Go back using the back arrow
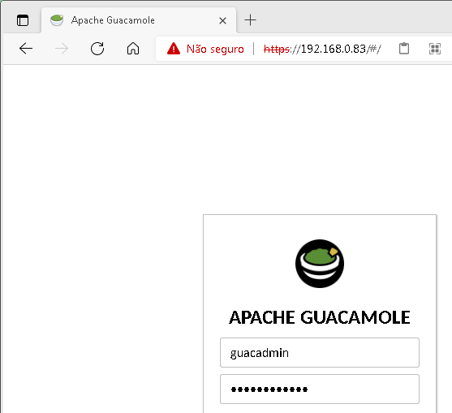This screenshot has width=452, height=413. pos(26,49)
